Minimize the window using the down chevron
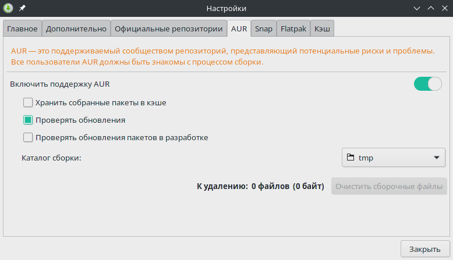This screenshot has height=260, width=453. click(416, 8)
